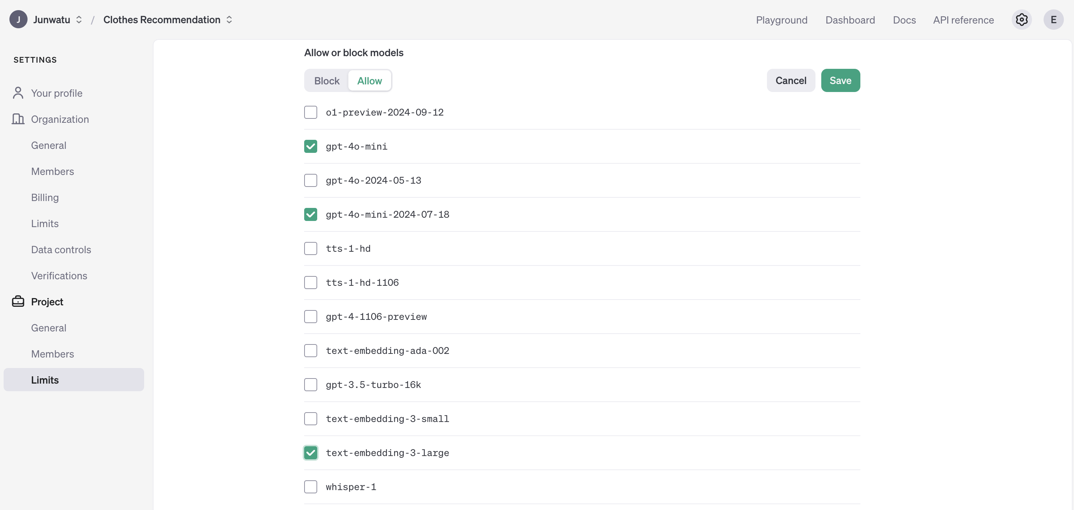Expand the Clothes Recommendation project switcher

[x=229, y=20]
